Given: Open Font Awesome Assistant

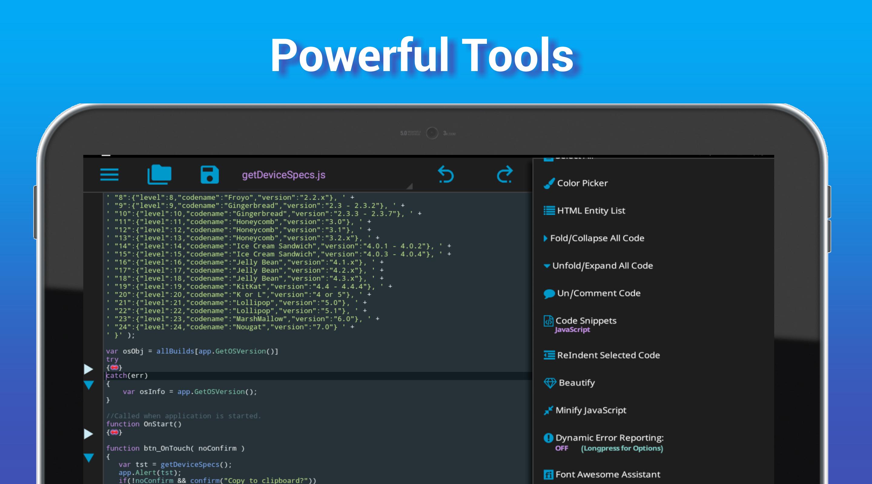Looking at the screenshot, I should point(608,474).
